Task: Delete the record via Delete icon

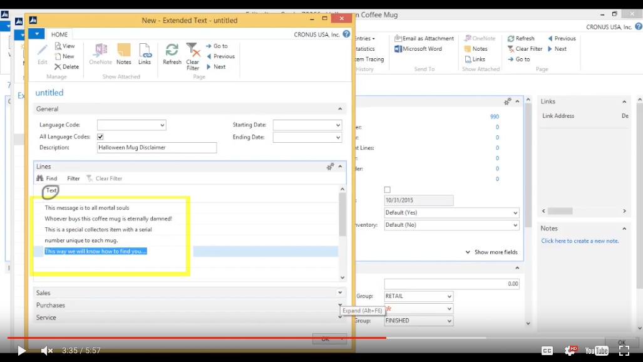Action: [67, 67]
